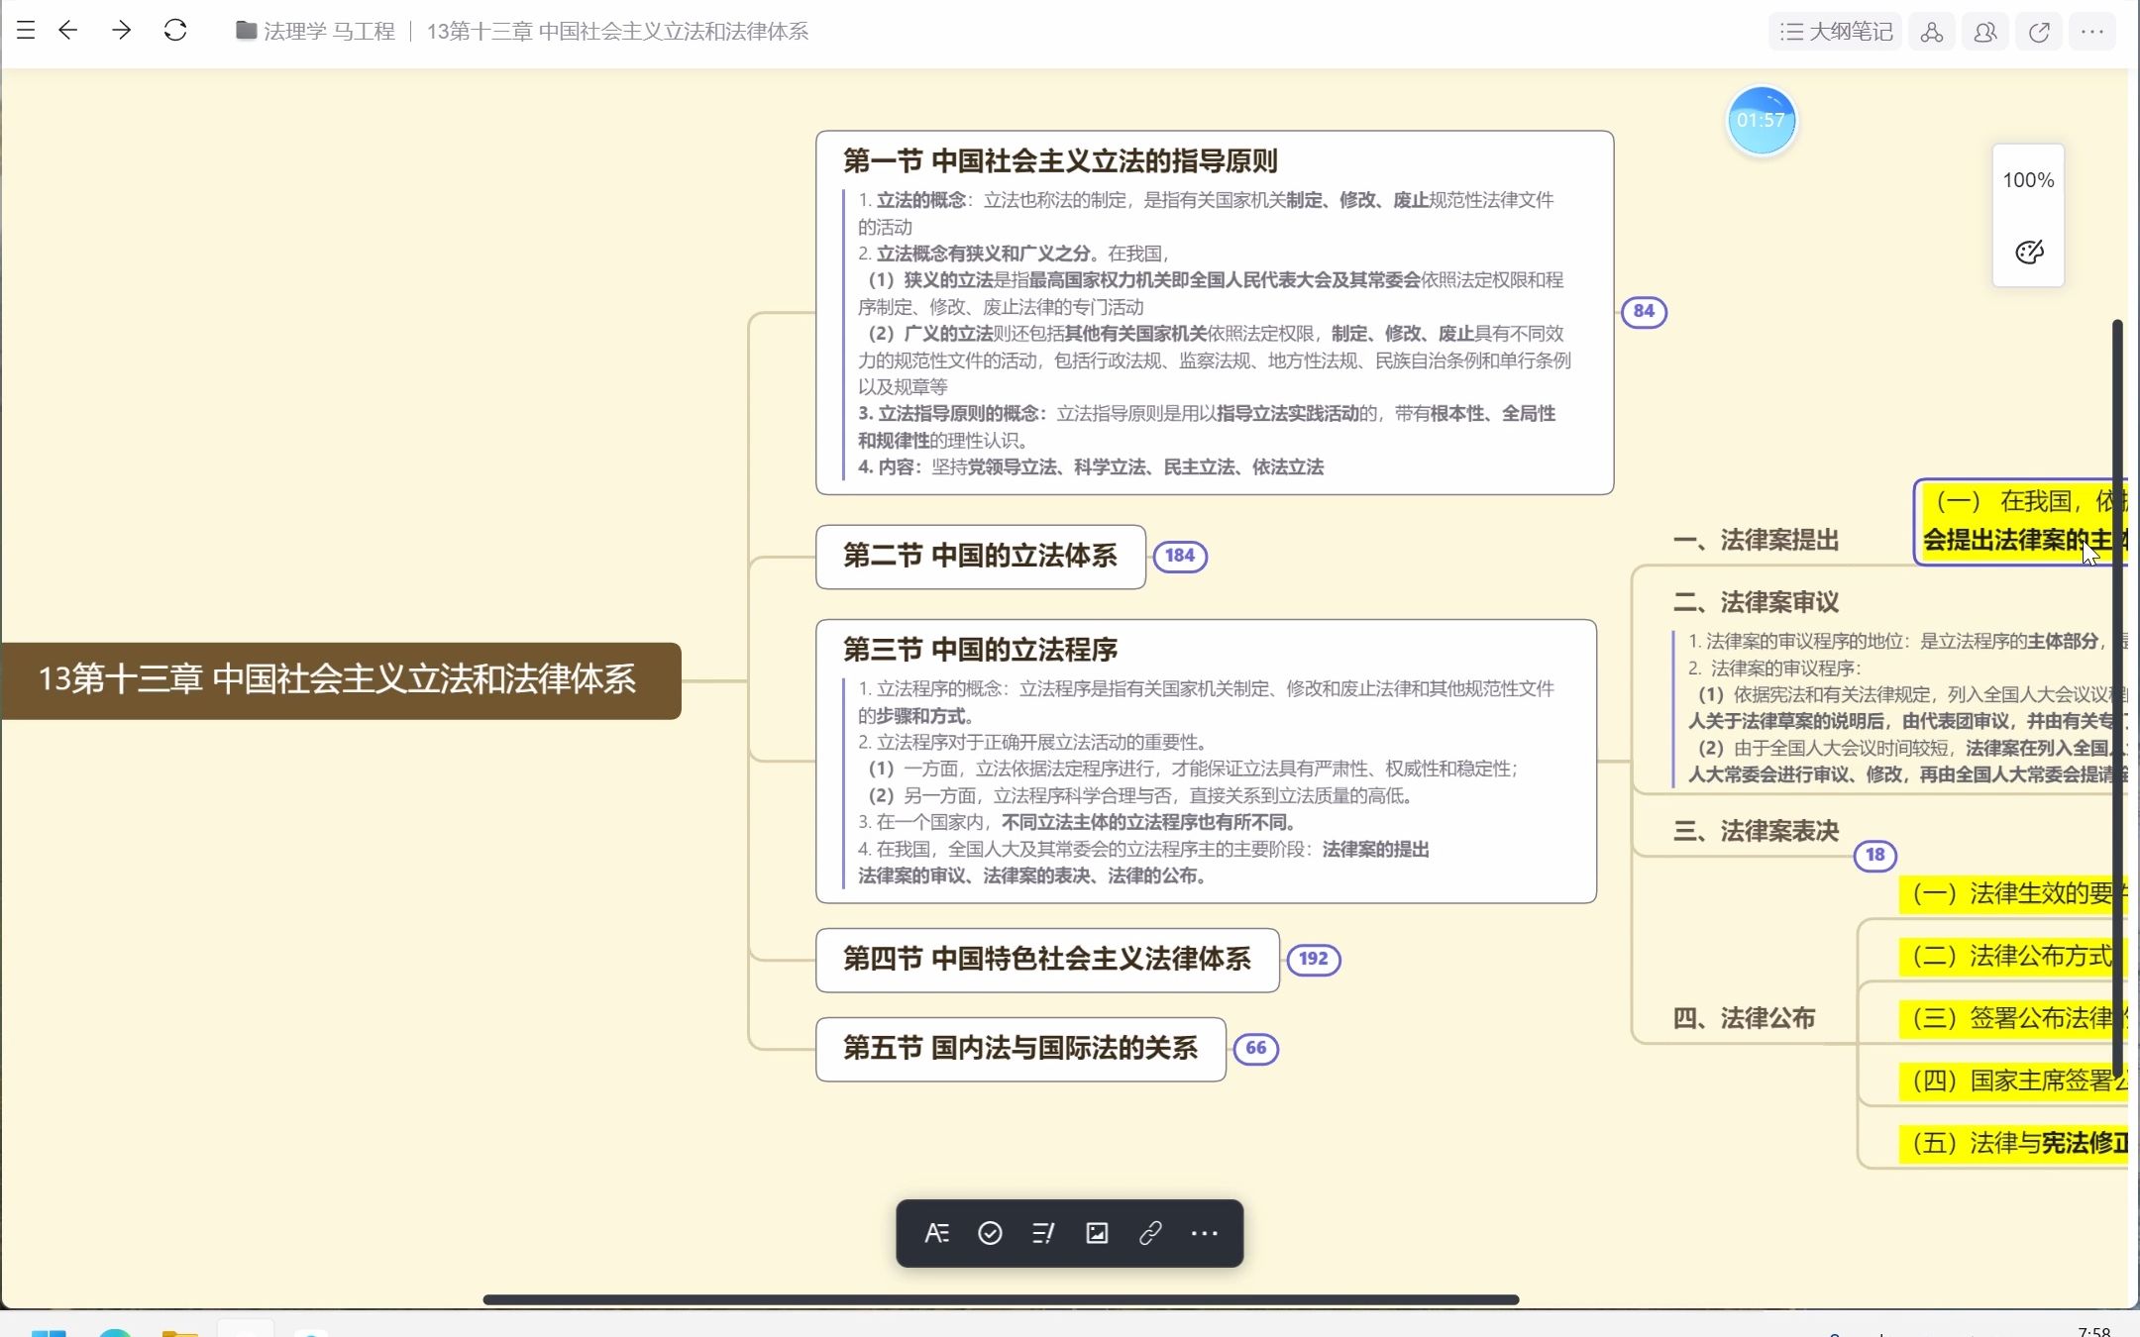
Task: Open the text format tool in the bottom toolbar
Action: (x=936, y=1234)
